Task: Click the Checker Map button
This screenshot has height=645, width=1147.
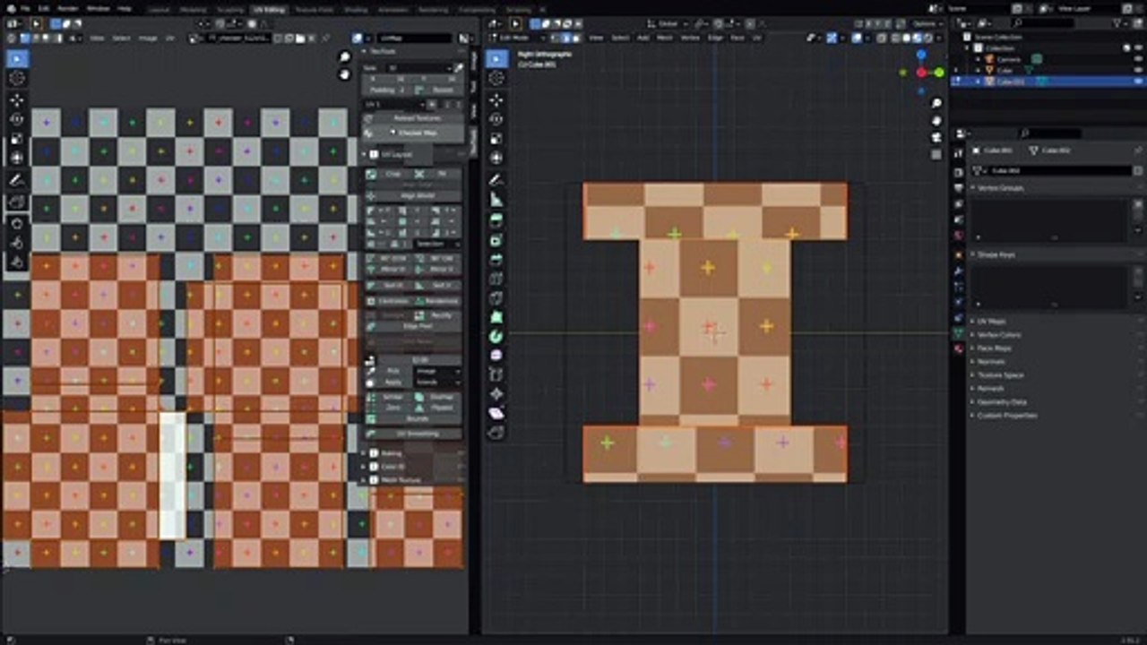Action: [413, 133]
